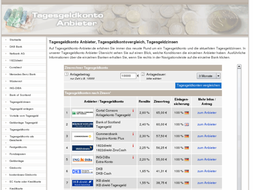The width and height of the screenshot is (253, 190).
Task: Open Bank of Scotland sidebar item
Action: tap(20, 95)
